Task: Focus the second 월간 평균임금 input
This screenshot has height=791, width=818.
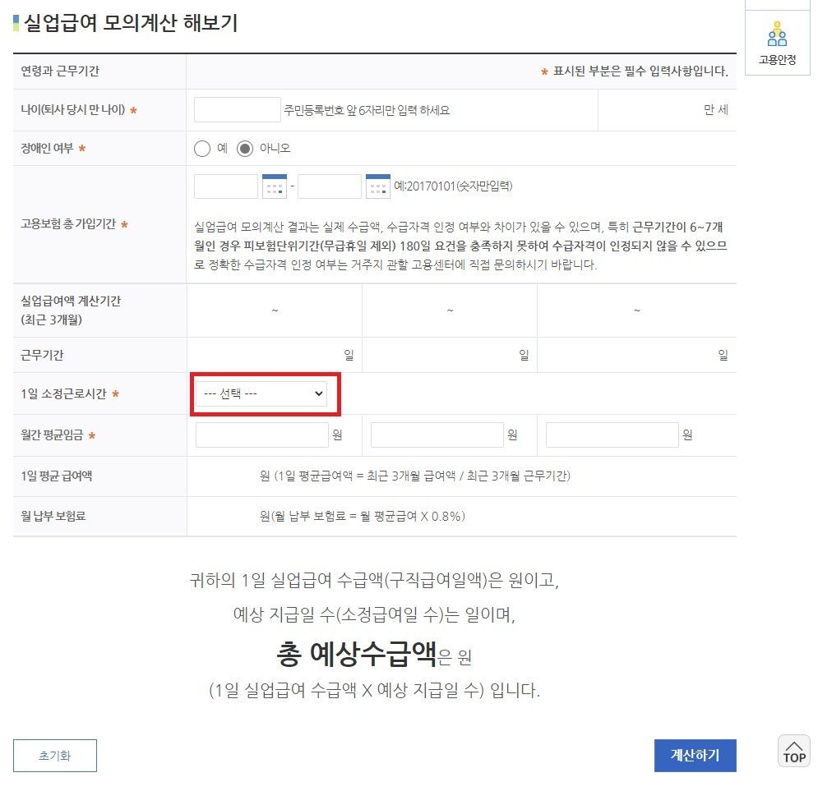Action: click(x=437, y=435)
